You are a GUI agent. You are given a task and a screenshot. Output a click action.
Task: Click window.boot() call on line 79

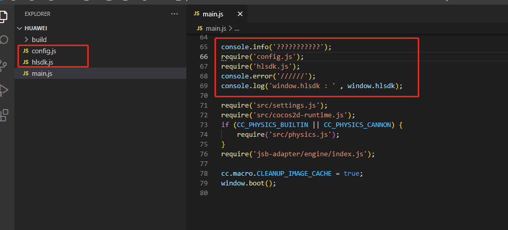click(x=248, y=183)
